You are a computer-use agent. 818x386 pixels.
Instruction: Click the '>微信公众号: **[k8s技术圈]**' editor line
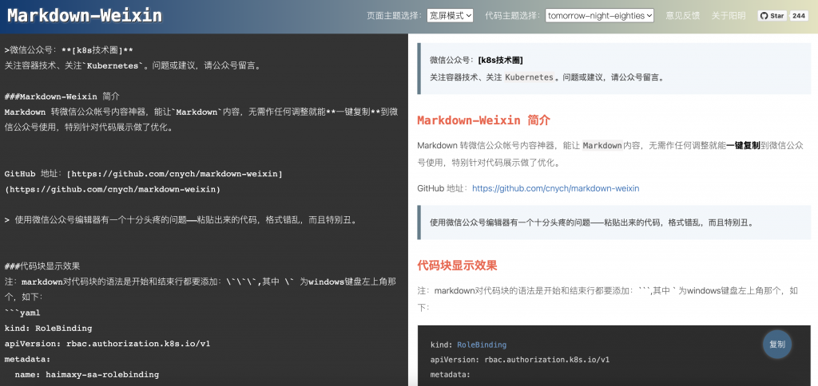[x=69, y=50]
